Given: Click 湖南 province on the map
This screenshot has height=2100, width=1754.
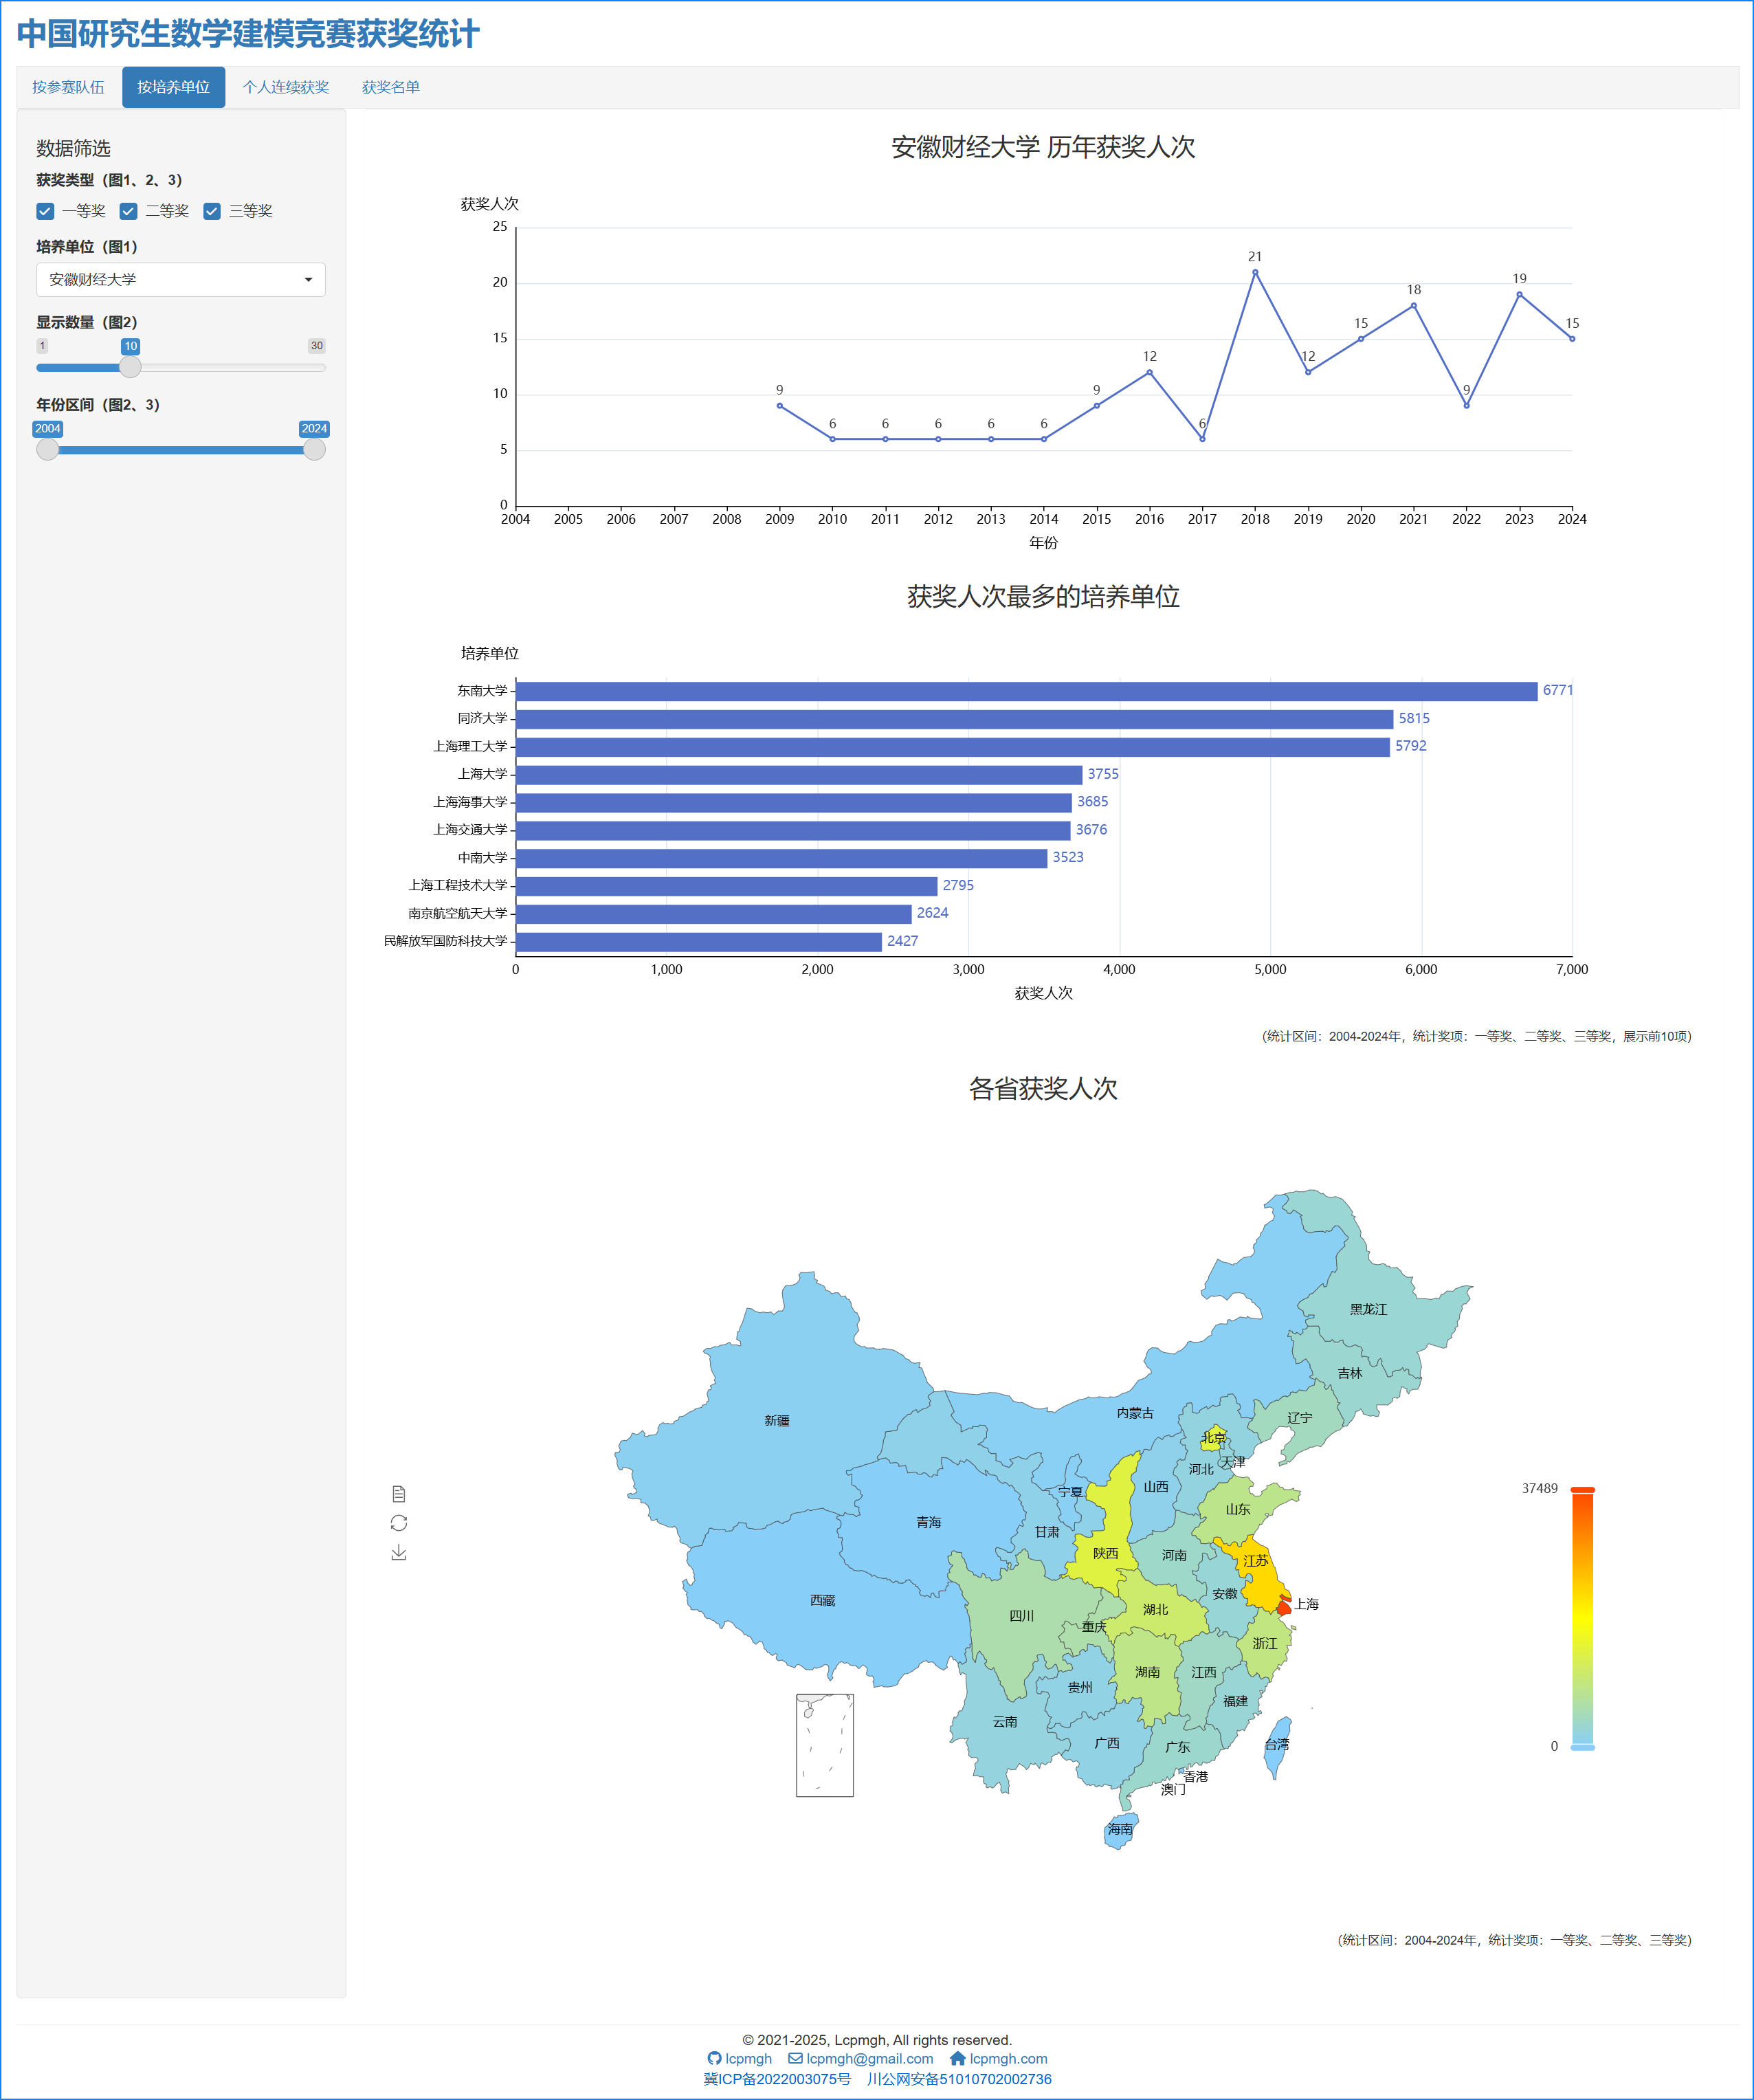Looking at the screenshot, I should 1148,1672.
